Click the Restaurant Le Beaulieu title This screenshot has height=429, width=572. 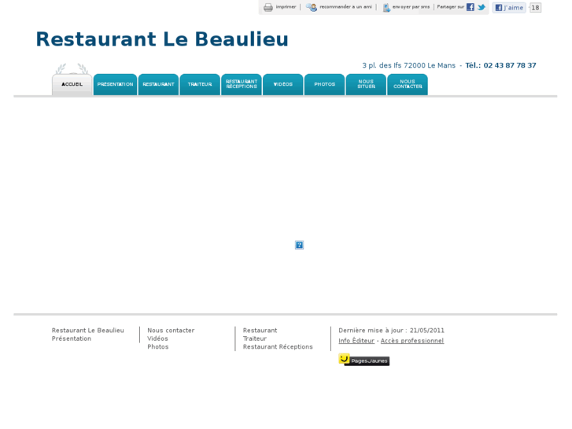(x=162, y=39)
